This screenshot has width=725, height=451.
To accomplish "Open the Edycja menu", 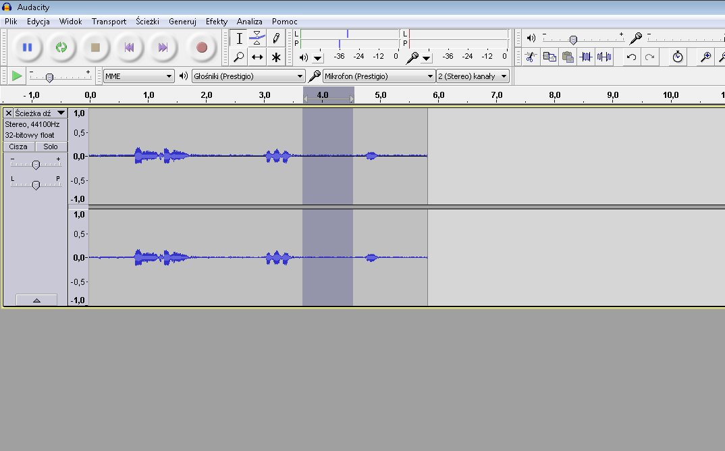I will click(38, 22).
